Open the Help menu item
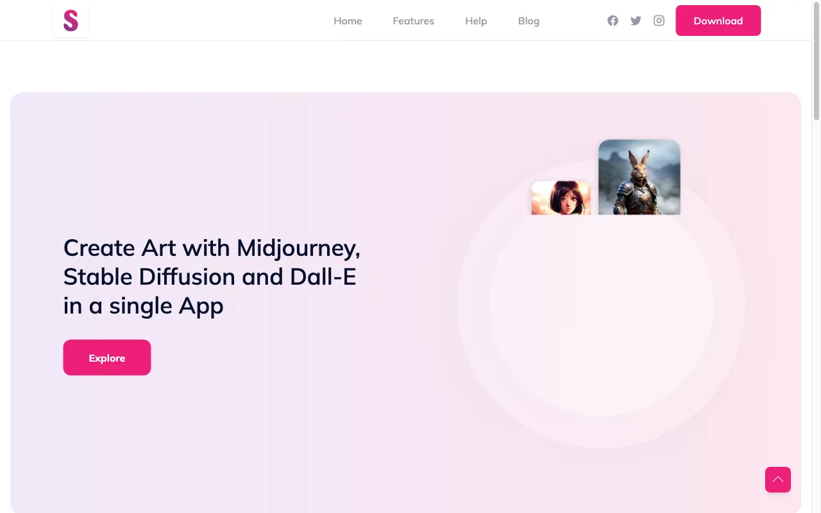The width and height of the screenshot is (821, 513). [x=476, y=21]
